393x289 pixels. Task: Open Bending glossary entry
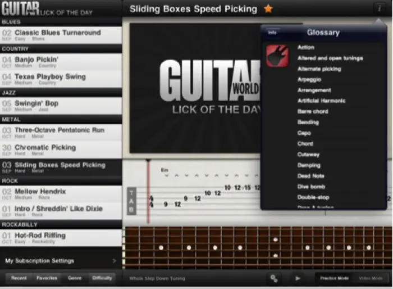(x=308, y=122)
